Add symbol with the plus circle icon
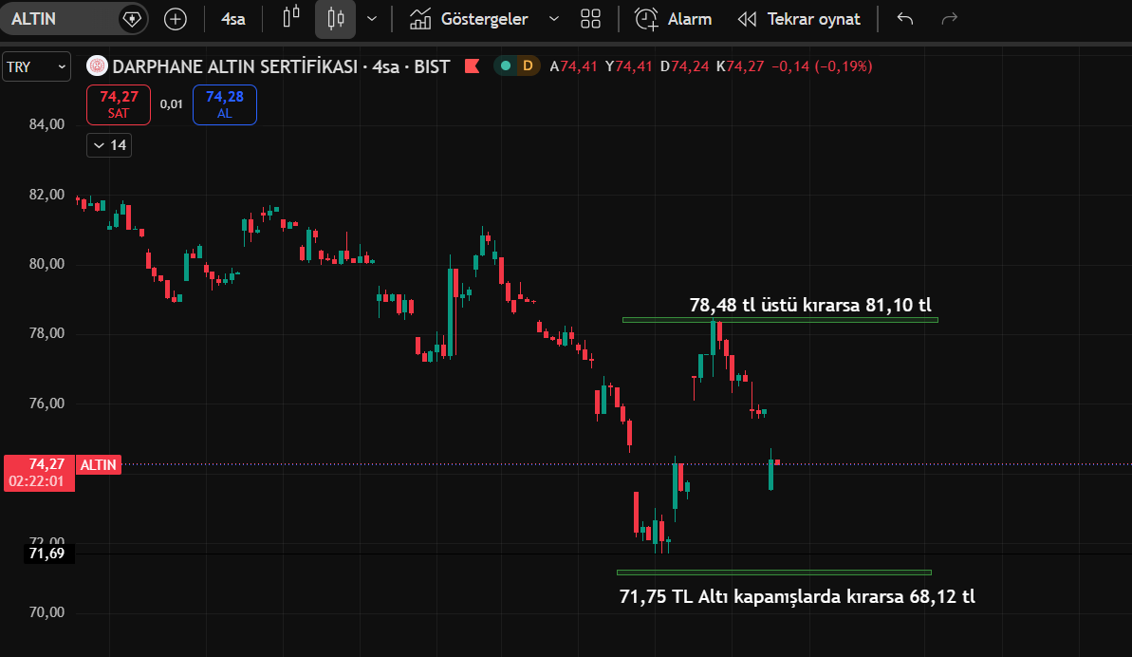Image resolution: width=1132 pixels, height=657 pixels. [x=176, y=19]
